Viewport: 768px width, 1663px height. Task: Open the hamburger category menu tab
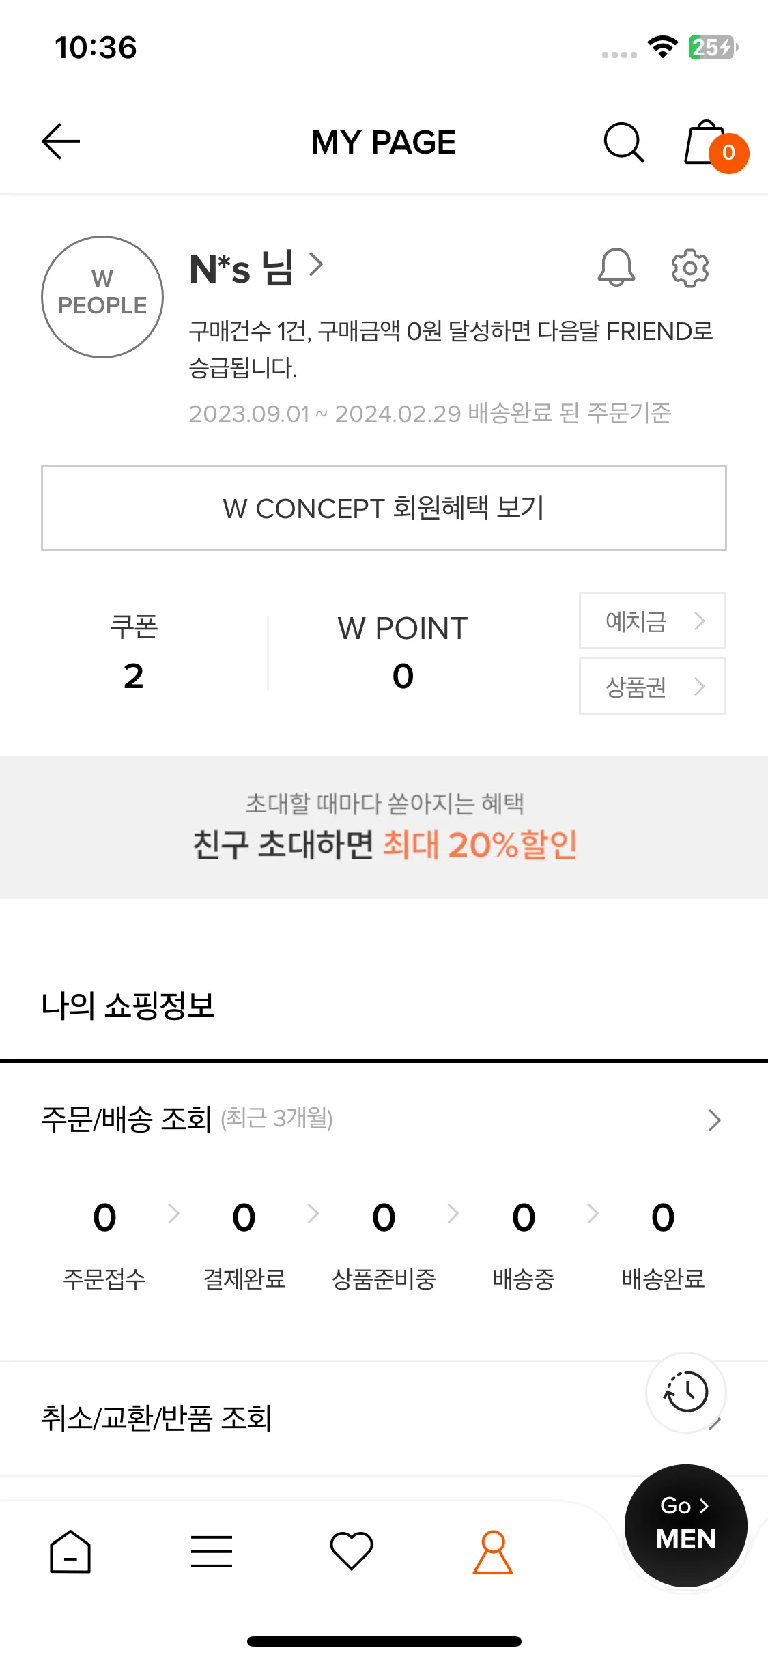pyautogui.click(x=212, y=1551)
